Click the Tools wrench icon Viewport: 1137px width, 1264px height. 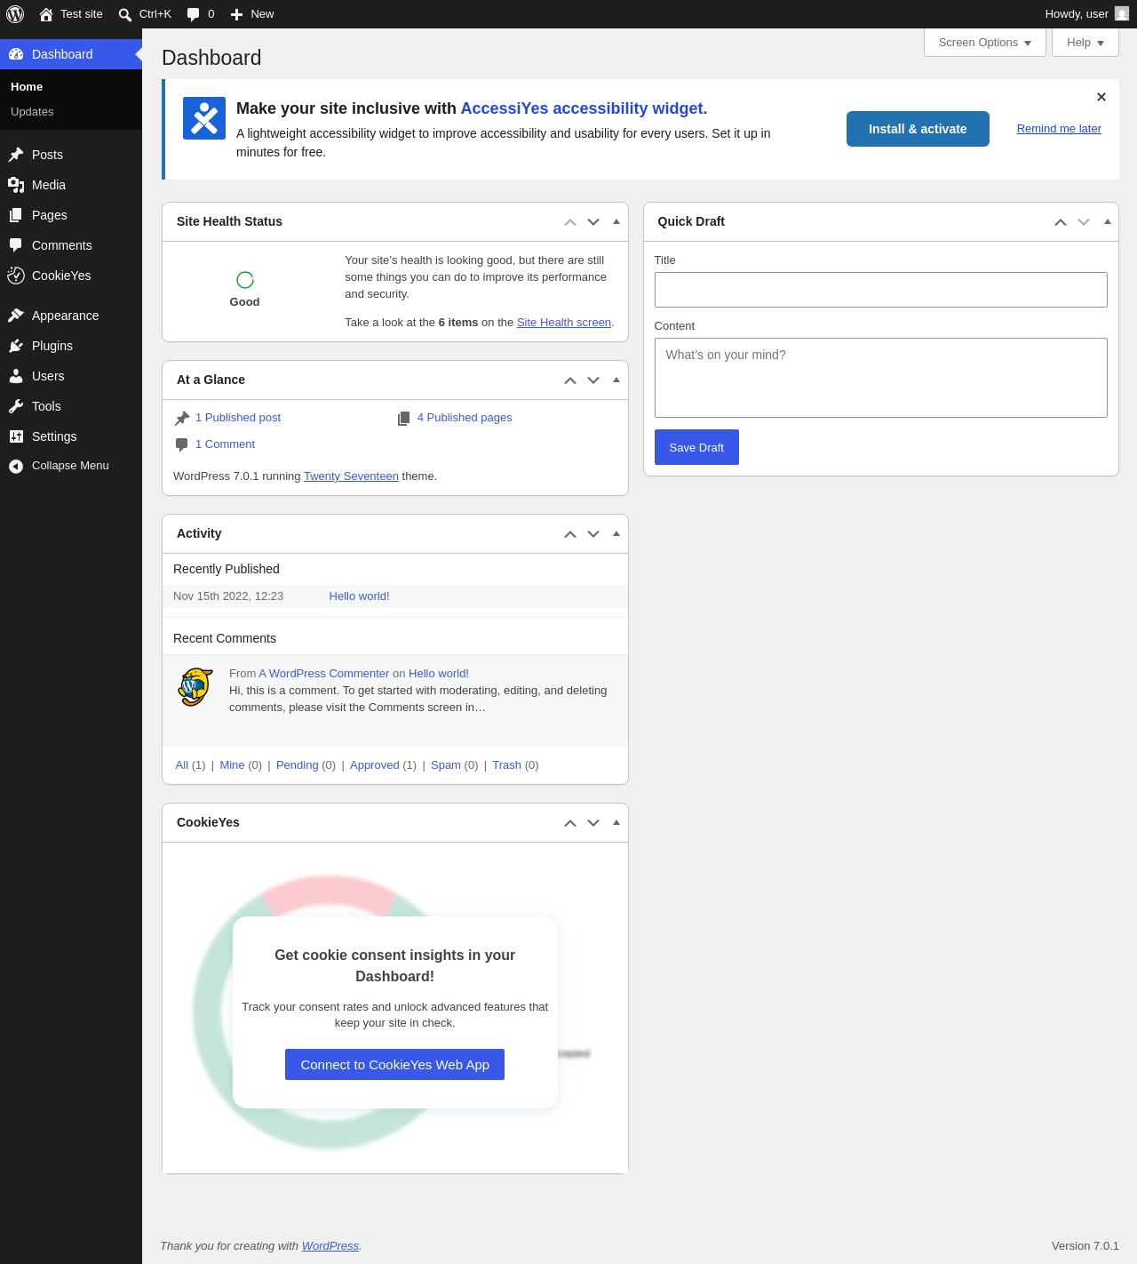pyautogui.click(x=16, y=406)
